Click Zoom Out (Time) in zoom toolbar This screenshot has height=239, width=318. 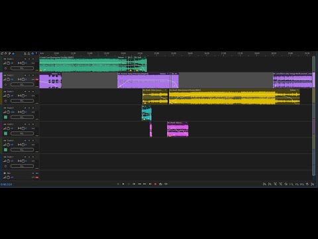[280, 184]
